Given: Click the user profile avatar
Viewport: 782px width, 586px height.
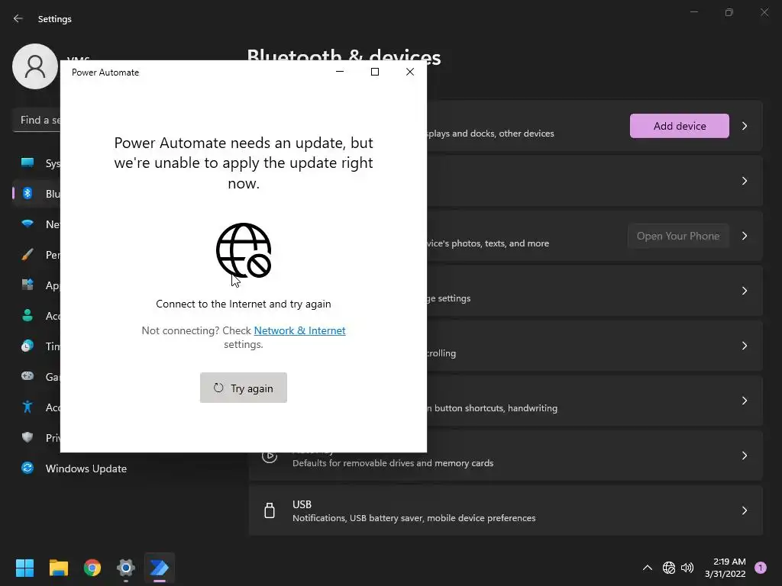Looking at the screenshot, I should tap(35, 66).
